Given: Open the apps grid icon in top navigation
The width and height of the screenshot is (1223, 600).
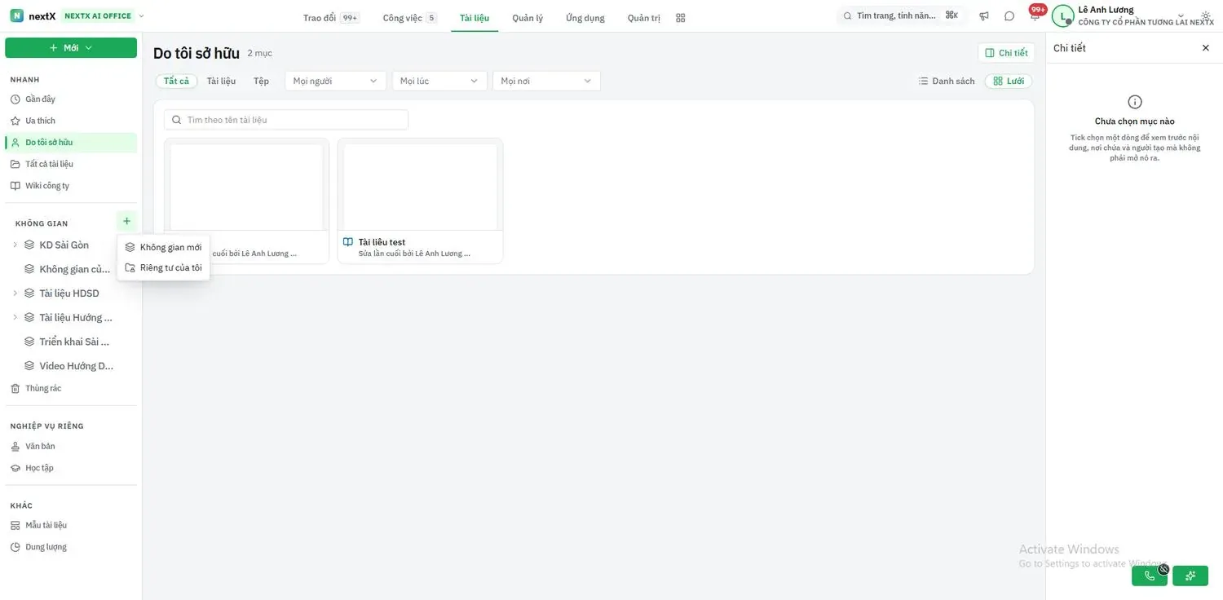Looking at the screenshot, I should pyautogui.click(x=681, y=18).
